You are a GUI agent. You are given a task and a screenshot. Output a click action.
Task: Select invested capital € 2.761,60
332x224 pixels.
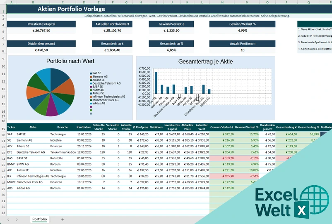[x=172, y=188]
